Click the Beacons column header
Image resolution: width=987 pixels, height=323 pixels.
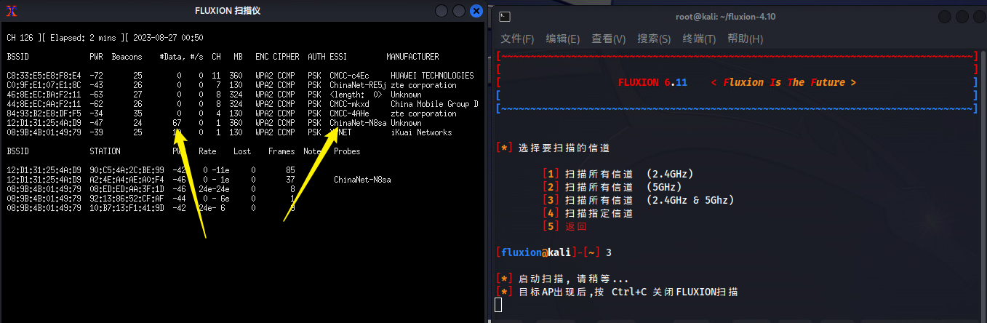(127, 57)
